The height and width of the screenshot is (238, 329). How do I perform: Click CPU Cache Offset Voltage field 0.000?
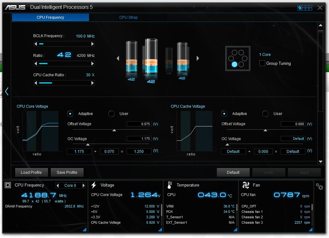[x=293, y=124]
